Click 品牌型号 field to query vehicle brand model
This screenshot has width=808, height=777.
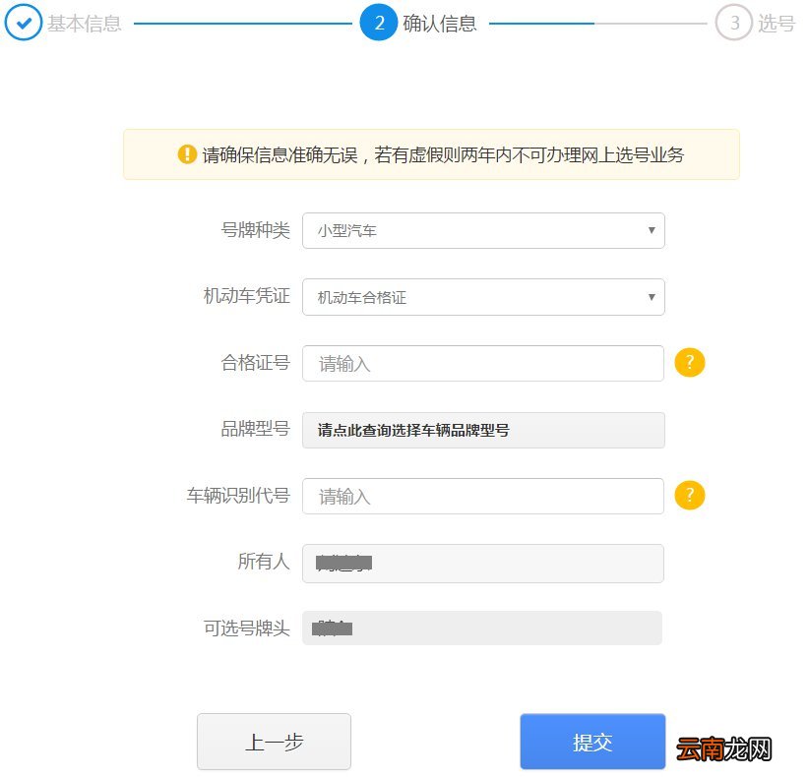point(483,430)
